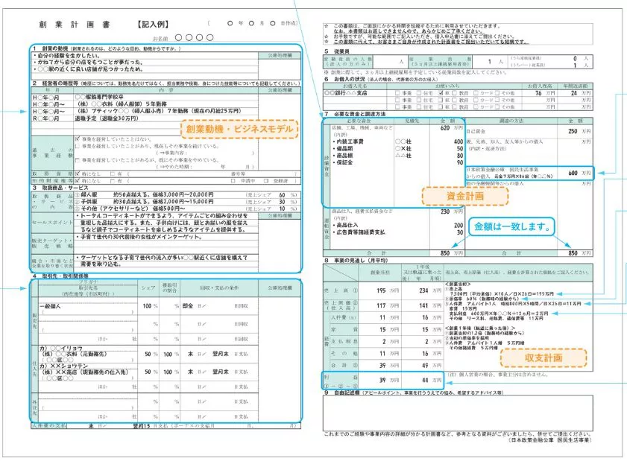Viewport: 627px width, 464px height.
Task: Click 売上原価 創業当初 value "117 万円"
Action: pyautogui.click(x=388, y=305)
